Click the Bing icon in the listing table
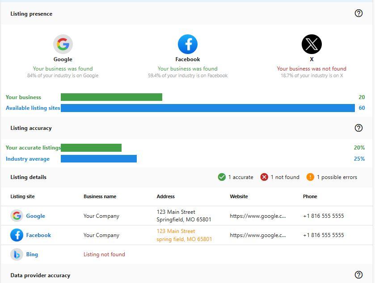The width and height of the screenshot is (375, 283). coord(17,254)
